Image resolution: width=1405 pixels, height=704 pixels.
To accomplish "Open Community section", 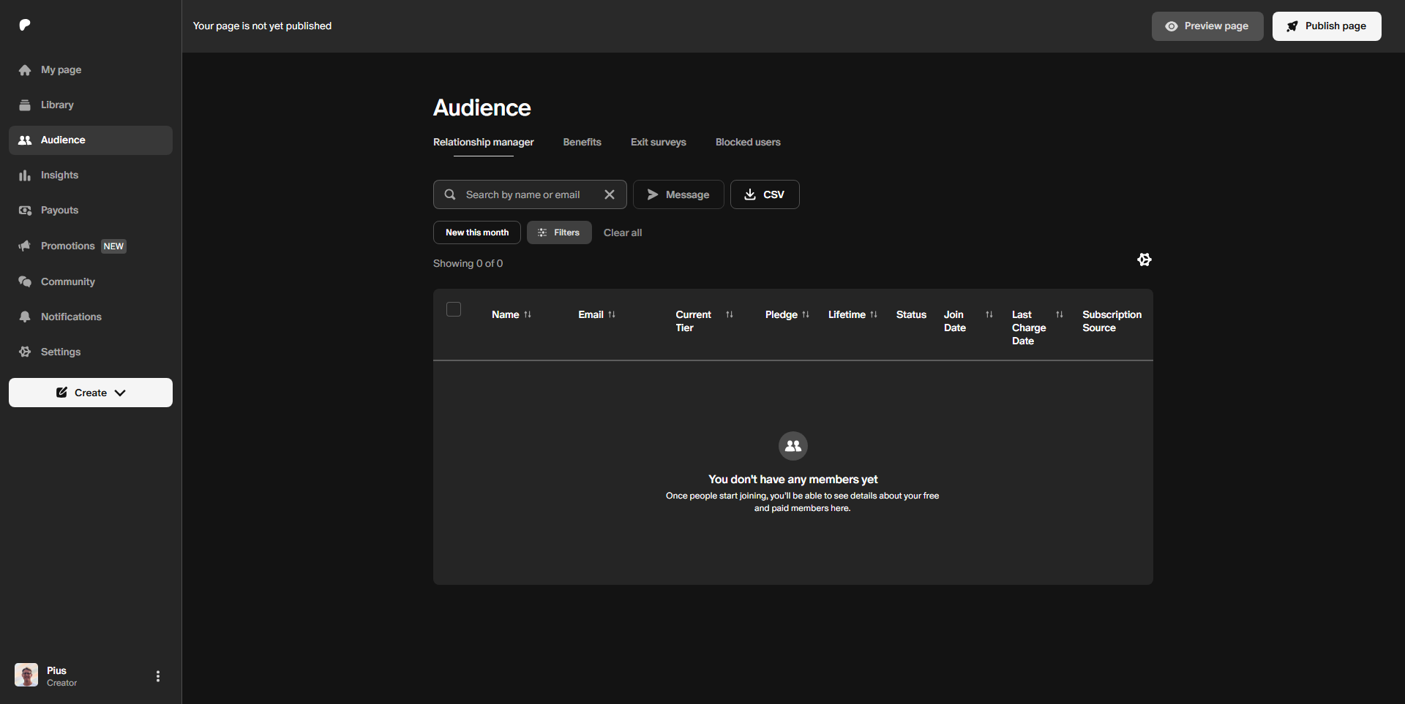I will (x=67, y=281).
